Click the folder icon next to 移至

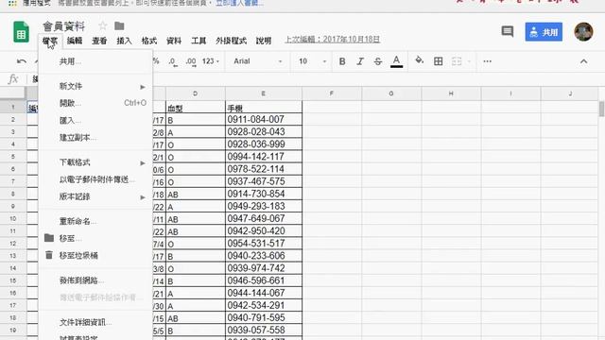49,238
